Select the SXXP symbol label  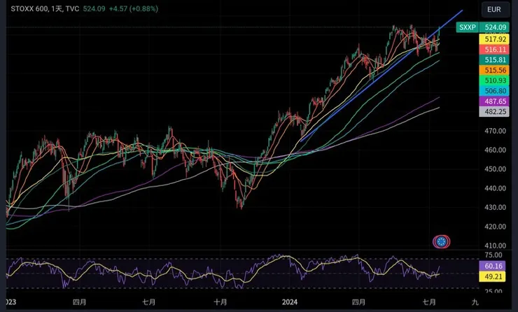(468, 27)
